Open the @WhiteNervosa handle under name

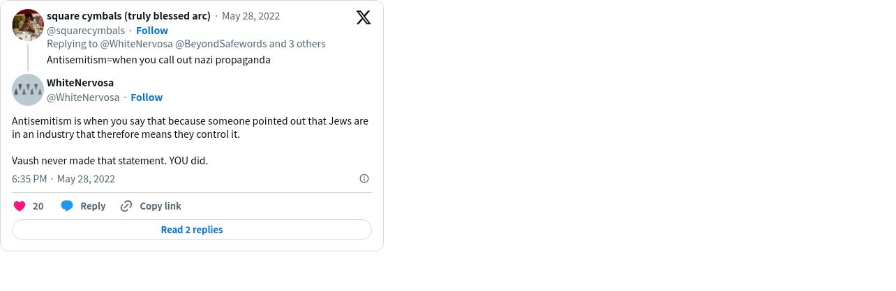pyautogui.click(x=83, y=97)
